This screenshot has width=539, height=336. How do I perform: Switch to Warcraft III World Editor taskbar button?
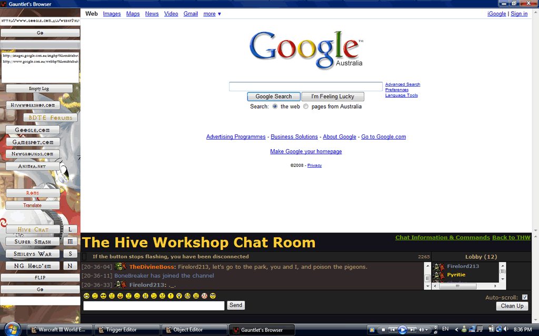click(x=59, y=330)
